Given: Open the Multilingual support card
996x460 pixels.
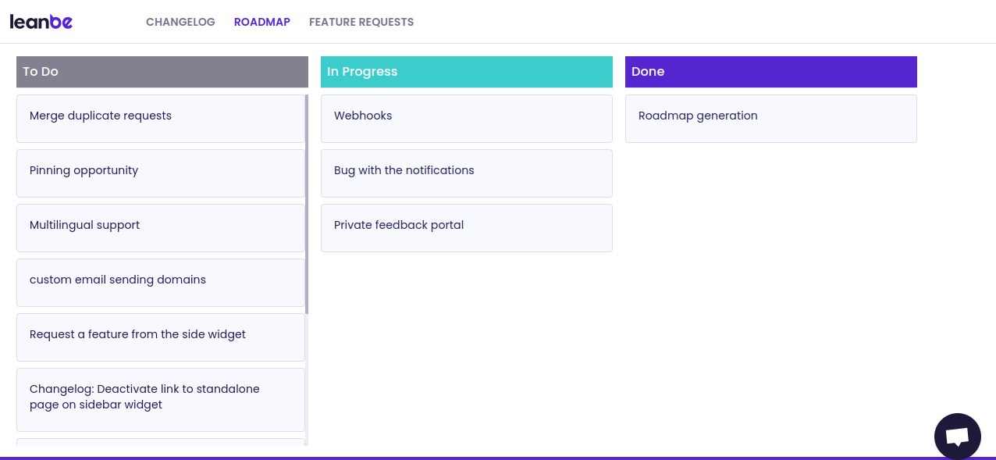Looking at the screenshot, I should [x=161, y=228].
